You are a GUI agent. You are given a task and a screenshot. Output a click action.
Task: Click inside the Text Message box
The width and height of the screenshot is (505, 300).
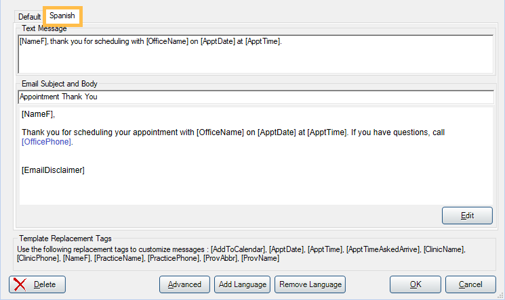256,54
